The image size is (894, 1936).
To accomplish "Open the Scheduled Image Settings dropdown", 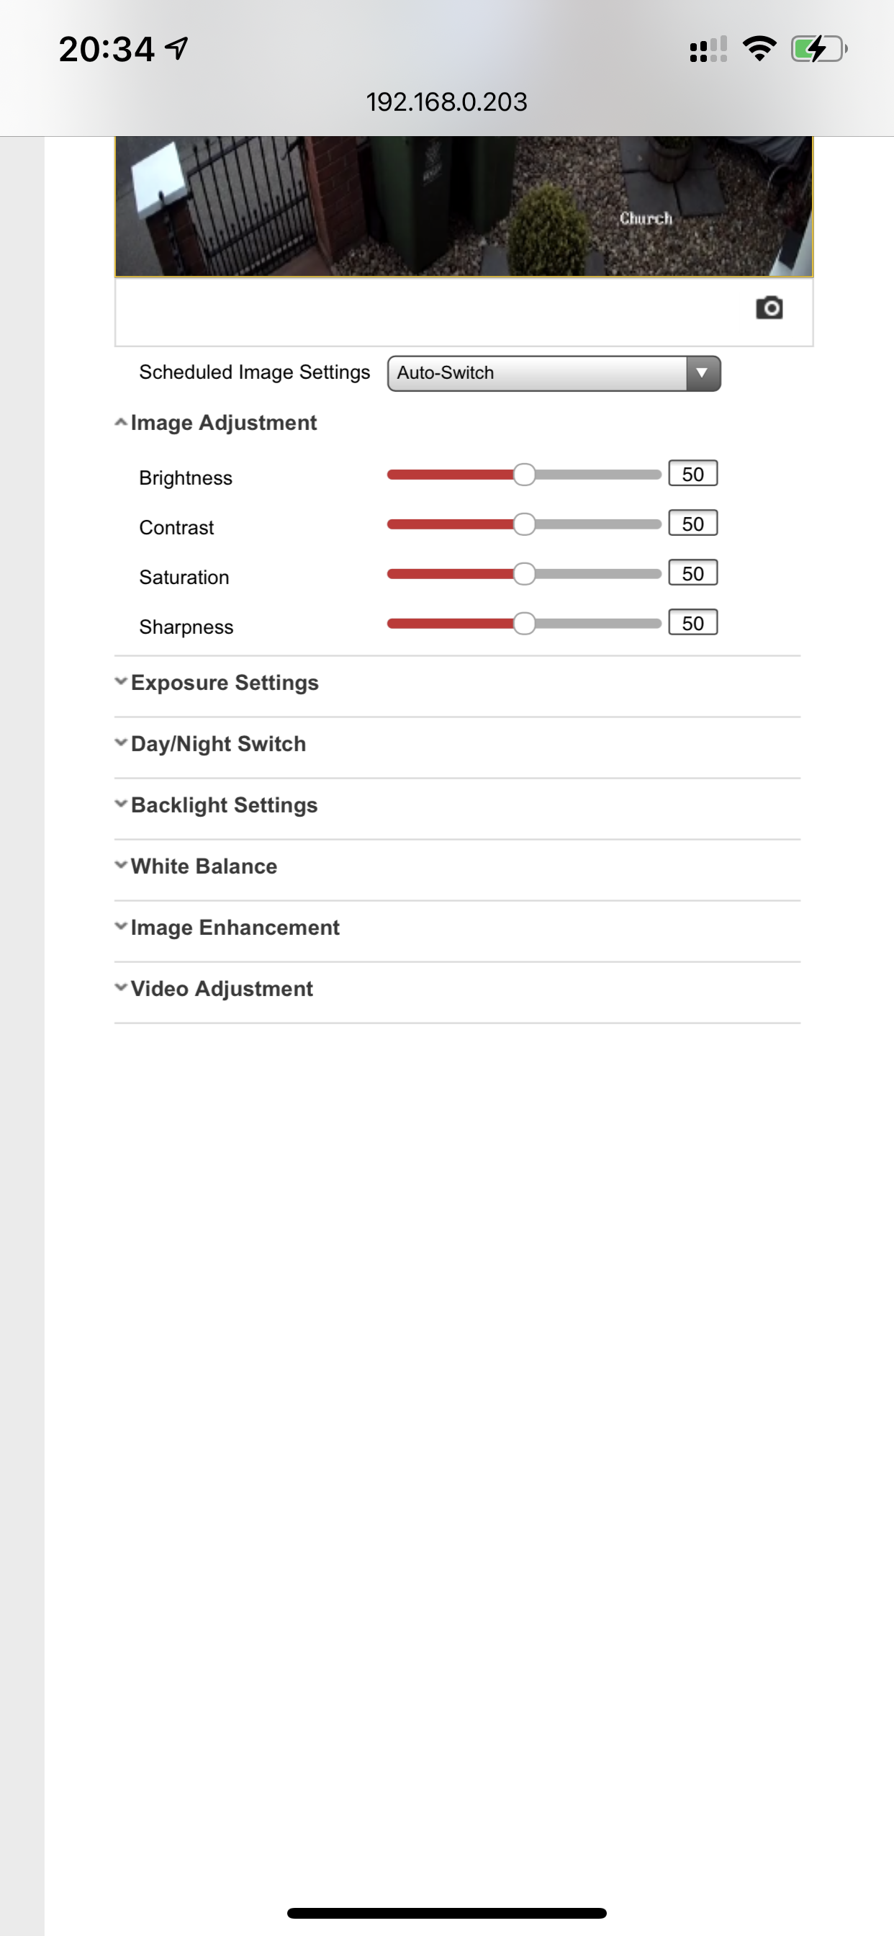I will coord(554,374).
